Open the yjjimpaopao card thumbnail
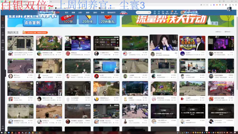The width and height of the screenshot is (238, 134). pos(221,111)
